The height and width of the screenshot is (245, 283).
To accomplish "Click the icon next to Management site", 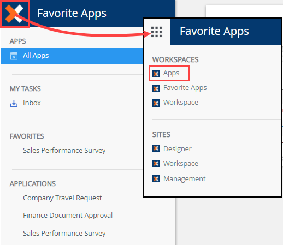I will [x=156, y=178].
